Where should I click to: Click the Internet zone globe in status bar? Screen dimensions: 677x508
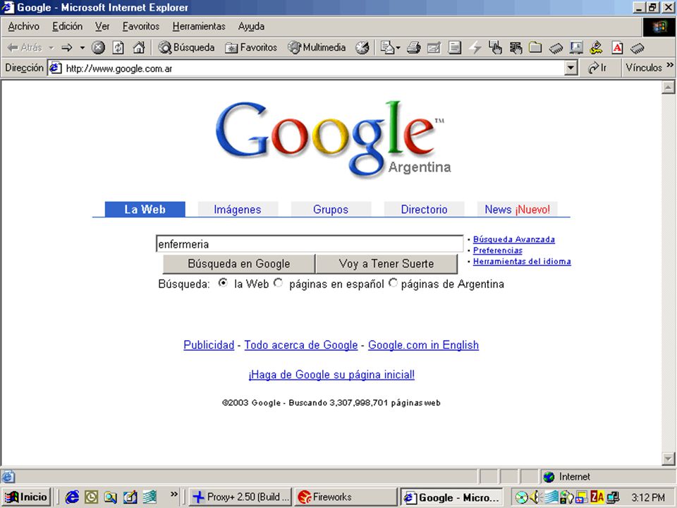pyautogui.click(x=549, y=477)
